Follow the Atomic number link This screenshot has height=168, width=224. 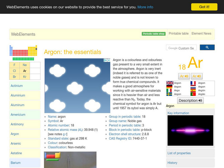click(x=59, y=125)
